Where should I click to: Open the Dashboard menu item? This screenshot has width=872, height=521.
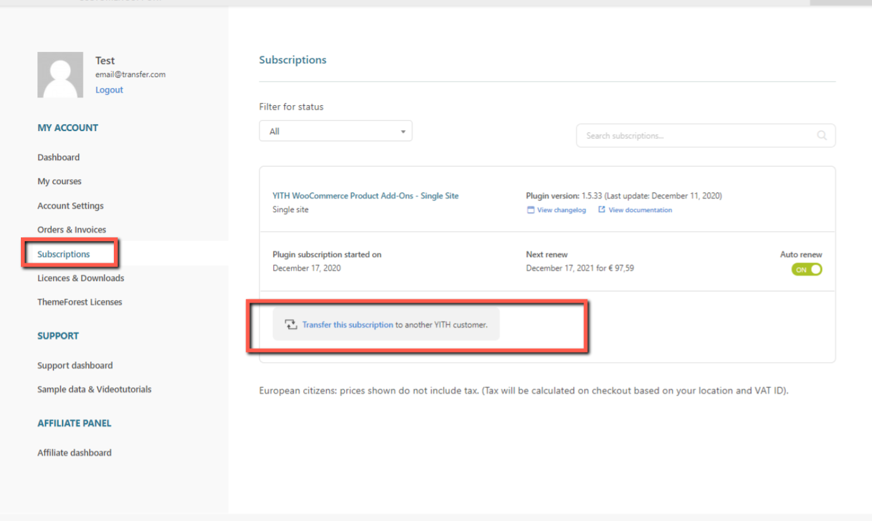[x=58, y=157]
